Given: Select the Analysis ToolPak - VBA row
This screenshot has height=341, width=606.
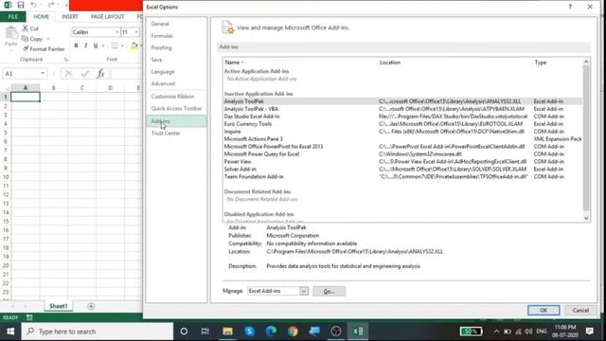Looking at the screenshot, I should [401, 109].
